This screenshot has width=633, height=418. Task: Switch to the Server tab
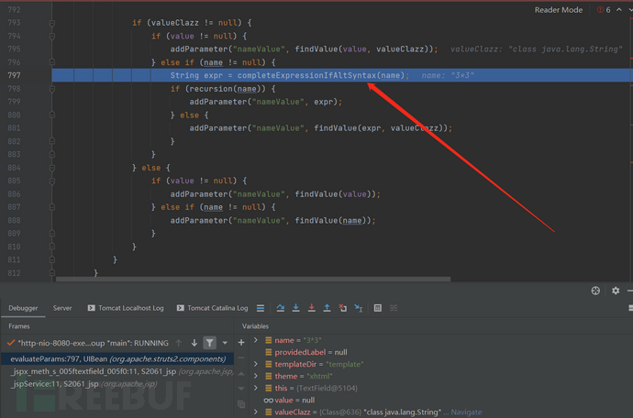(x=62, y=308)
